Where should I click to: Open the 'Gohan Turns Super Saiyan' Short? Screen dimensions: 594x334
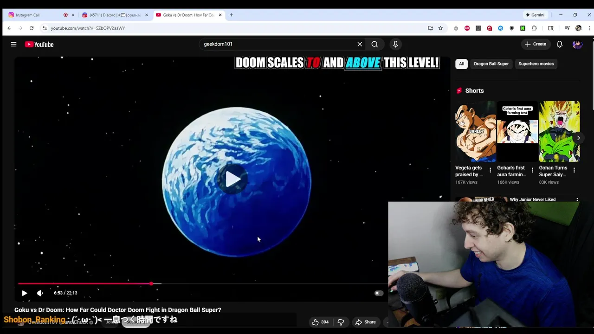click(x=559, y=132)
